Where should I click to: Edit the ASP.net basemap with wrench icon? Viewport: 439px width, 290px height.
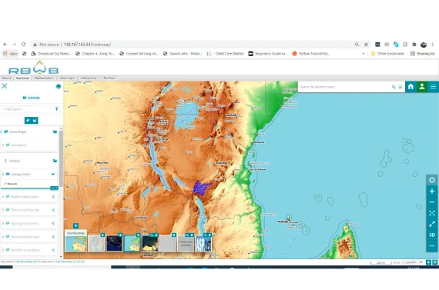coord(206,235)
